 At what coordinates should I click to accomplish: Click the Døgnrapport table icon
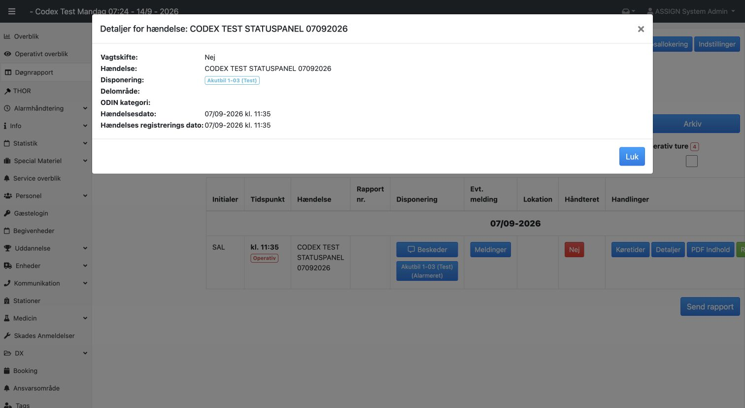click(x=8, y=72)
